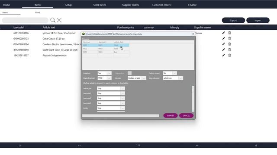
Task: Open the Supplier orders menu
Action: (130, 5)
